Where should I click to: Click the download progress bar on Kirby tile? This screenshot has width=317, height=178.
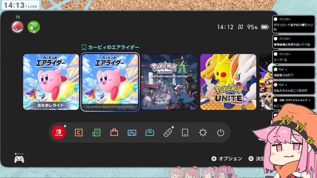pos(110,108)
